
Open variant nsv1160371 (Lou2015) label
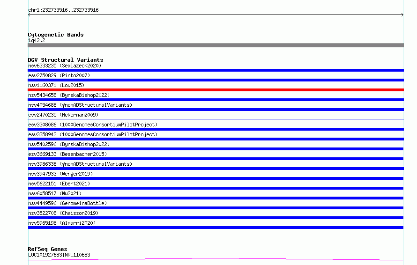56,85
